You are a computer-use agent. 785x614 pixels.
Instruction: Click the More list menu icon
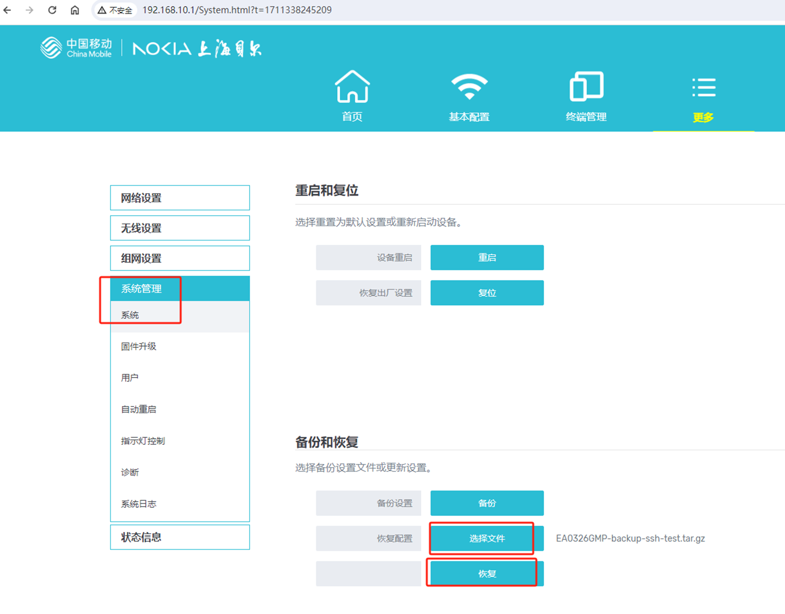703,87
